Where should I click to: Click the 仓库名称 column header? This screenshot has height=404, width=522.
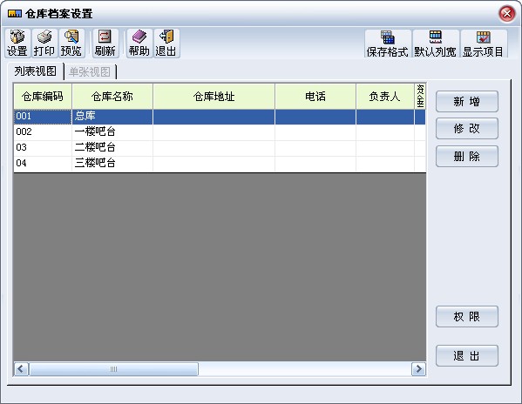click(112, 97)
